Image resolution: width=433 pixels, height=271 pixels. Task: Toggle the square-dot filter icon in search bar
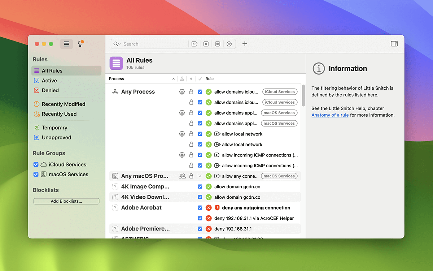coord(218,44)
